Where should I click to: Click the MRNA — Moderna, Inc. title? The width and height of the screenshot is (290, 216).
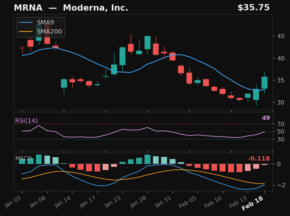(x=71, y=8)
